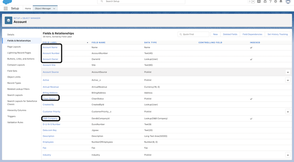Screen dimensions: 294x162
Task: Open Global Actions plus icon
Action: tap(259, 1)
